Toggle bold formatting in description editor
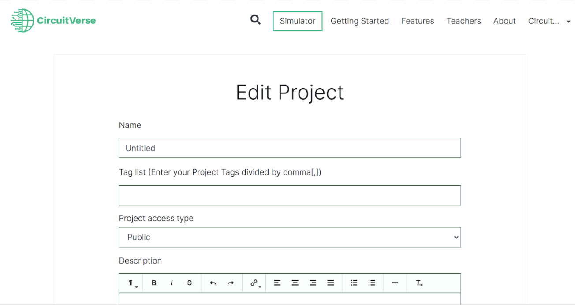The width and height of the screenshot is (575, 305). point(154,283)
